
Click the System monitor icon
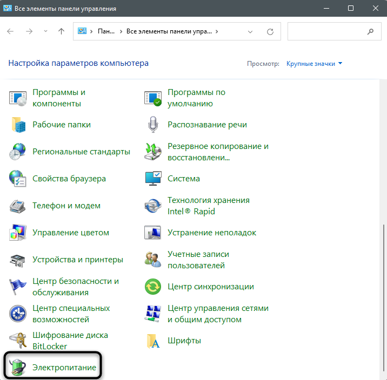point(154,179)
